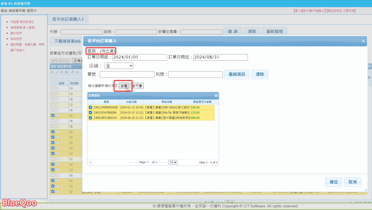Image resolution: width=372 pixels, height=210 pixels.
Task: Click the copy icon in background grid toolbar
Action: click(61, 72)
